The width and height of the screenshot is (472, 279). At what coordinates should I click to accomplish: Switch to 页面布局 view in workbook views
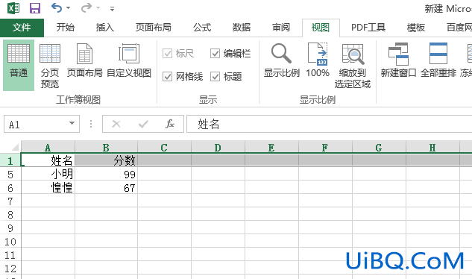[x=84, y=60]
